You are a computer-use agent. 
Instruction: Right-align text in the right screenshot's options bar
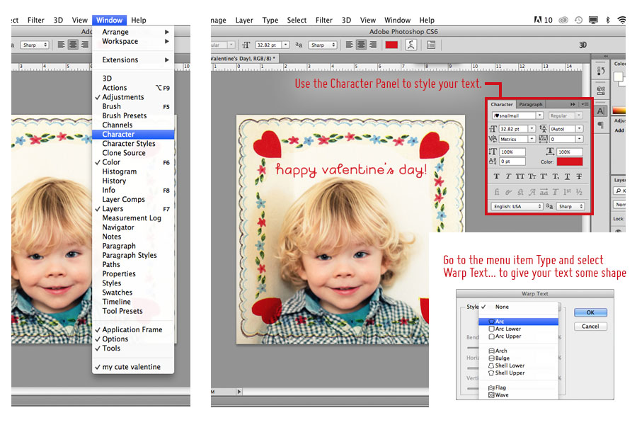[x=373, y=45]
